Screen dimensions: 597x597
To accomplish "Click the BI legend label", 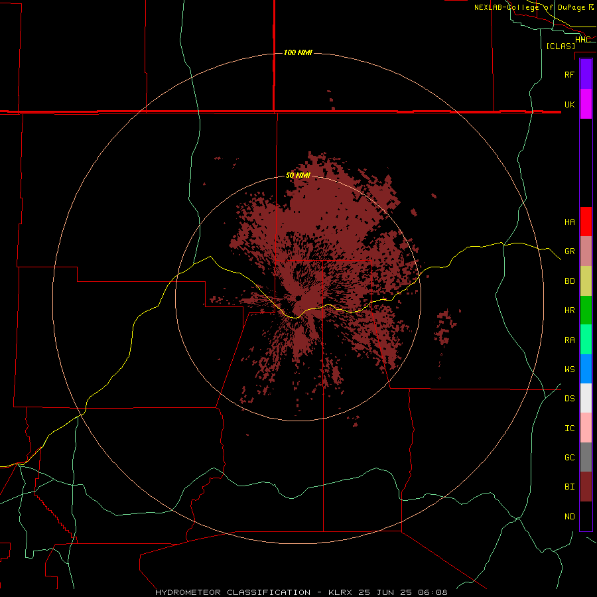I will coord(570,487).
